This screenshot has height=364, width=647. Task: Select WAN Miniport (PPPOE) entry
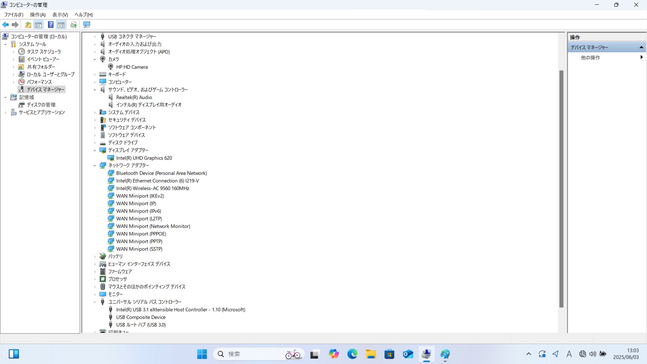pyautogui.click(x=141, y=234)
